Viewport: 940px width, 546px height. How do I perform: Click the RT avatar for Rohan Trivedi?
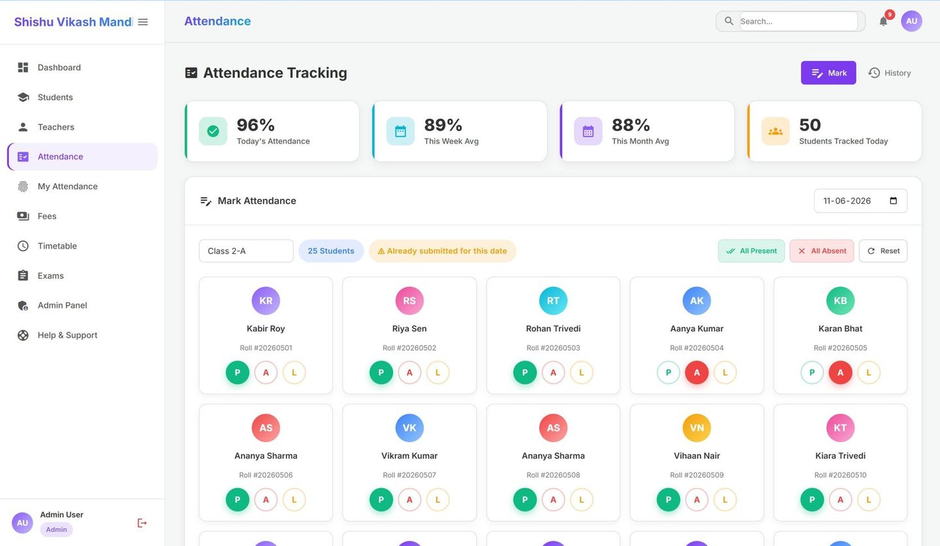(553, 301)
